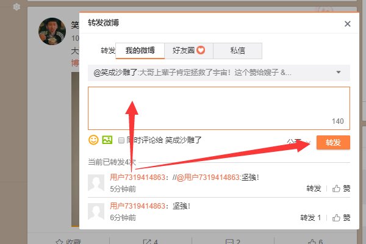This screenshot has height=244, width=366.
Task: Expand the quoted post preview dropdown arrow
Action: click(339, 73)
